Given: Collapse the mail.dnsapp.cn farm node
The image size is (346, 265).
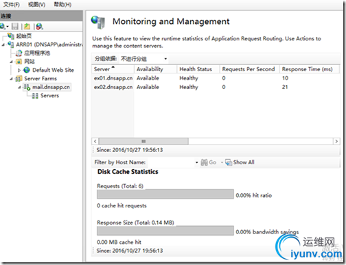Looking at the screenshot, I should 19,88.
